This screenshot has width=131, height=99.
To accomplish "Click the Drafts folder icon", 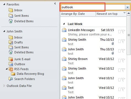I will click(x=11, y=42).
